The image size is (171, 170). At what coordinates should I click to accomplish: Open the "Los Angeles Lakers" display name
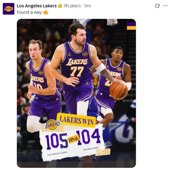37,6
